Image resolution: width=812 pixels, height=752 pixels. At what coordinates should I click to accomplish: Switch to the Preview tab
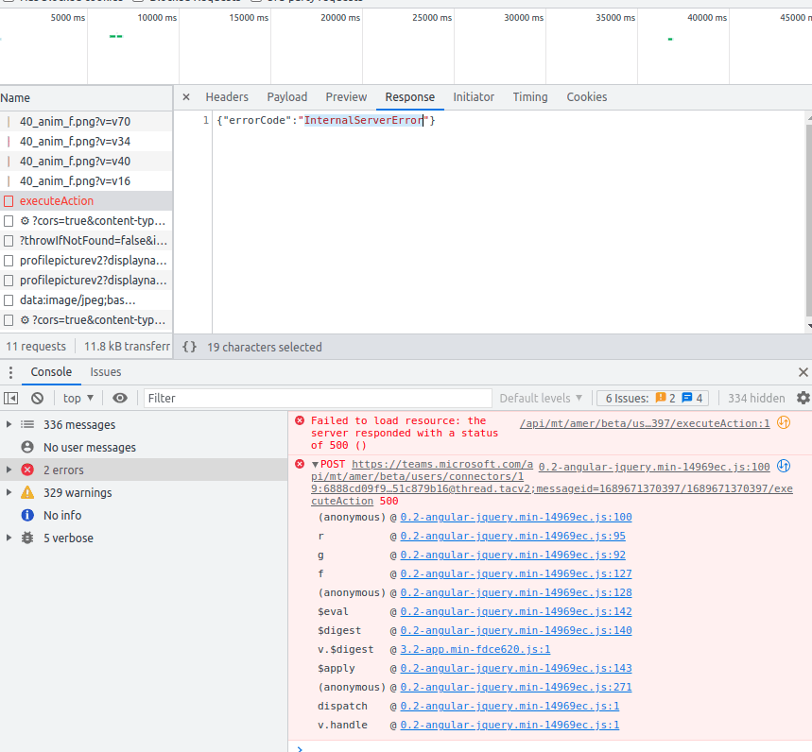click(x=346, y=97)
